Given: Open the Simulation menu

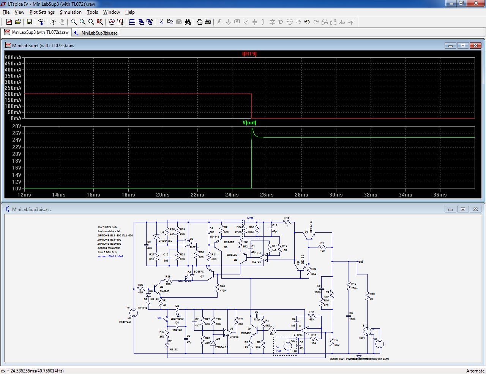Looking at the screenshot, I should (71, 12).
